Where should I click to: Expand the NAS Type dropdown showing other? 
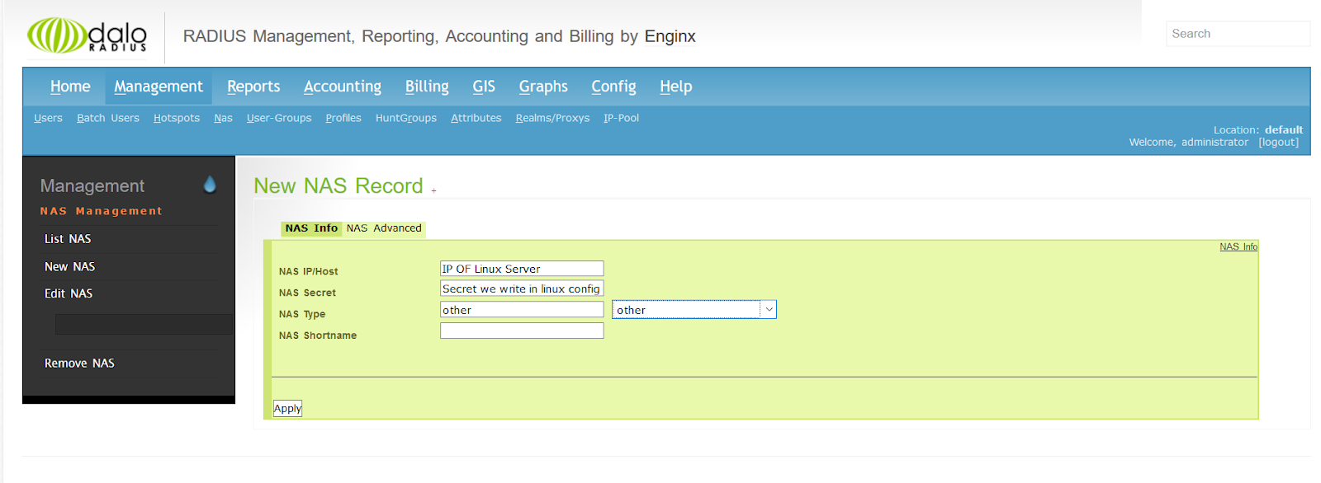tap(694, 310)
